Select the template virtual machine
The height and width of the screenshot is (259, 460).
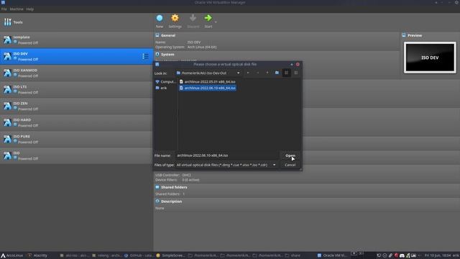click(x=76, y=40)
